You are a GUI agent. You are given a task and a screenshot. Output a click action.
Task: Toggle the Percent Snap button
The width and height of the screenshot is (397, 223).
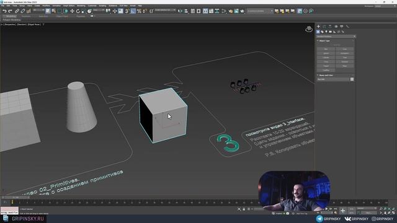(139, 11)
